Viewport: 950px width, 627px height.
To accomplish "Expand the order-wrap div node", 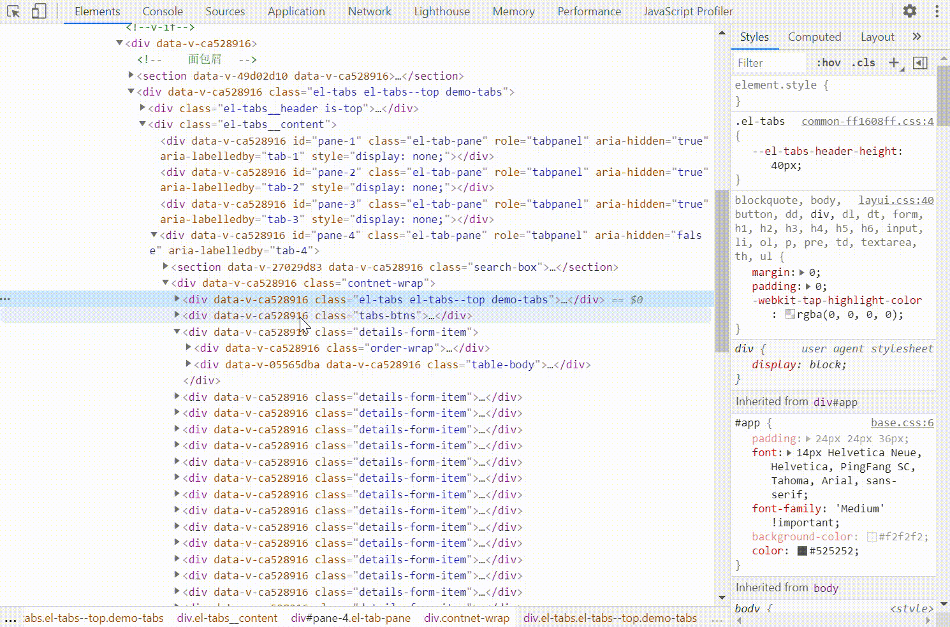I will click(188, 347).
